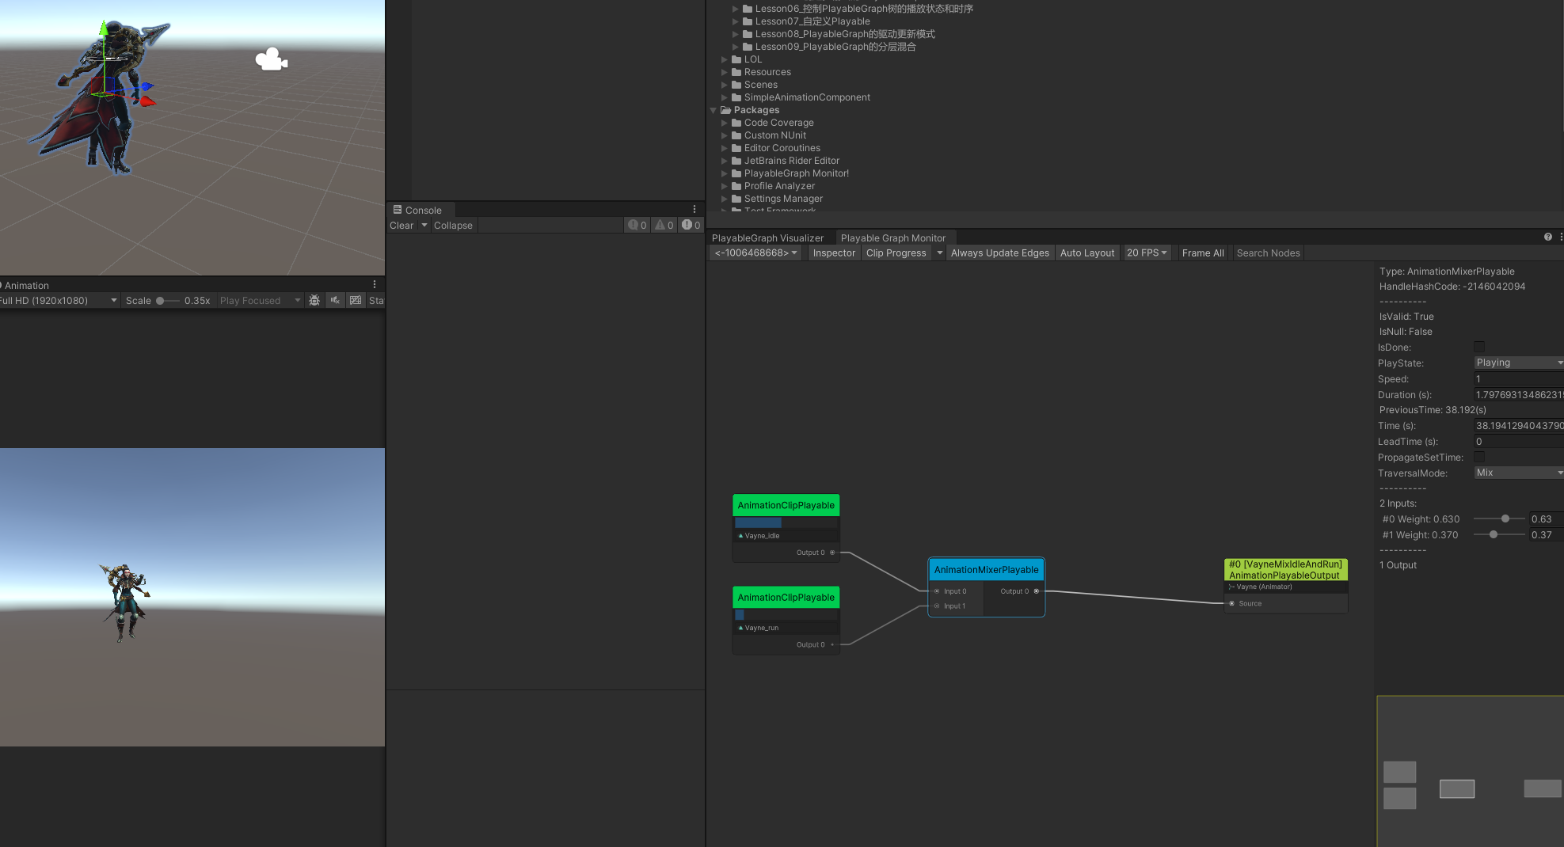Toggle the IsDone checkbox
This screenshot has height=847, width=1564.
[1478, 348]
